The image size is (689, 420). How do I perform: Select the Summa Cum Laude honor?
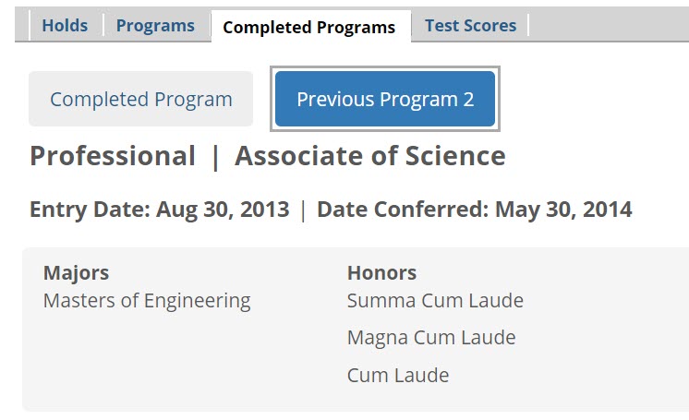pyautogui.click(x=435, y=301)
